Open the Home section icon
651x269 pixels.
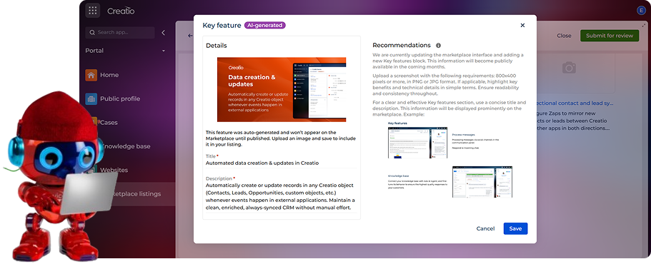[x=91, y=75]
